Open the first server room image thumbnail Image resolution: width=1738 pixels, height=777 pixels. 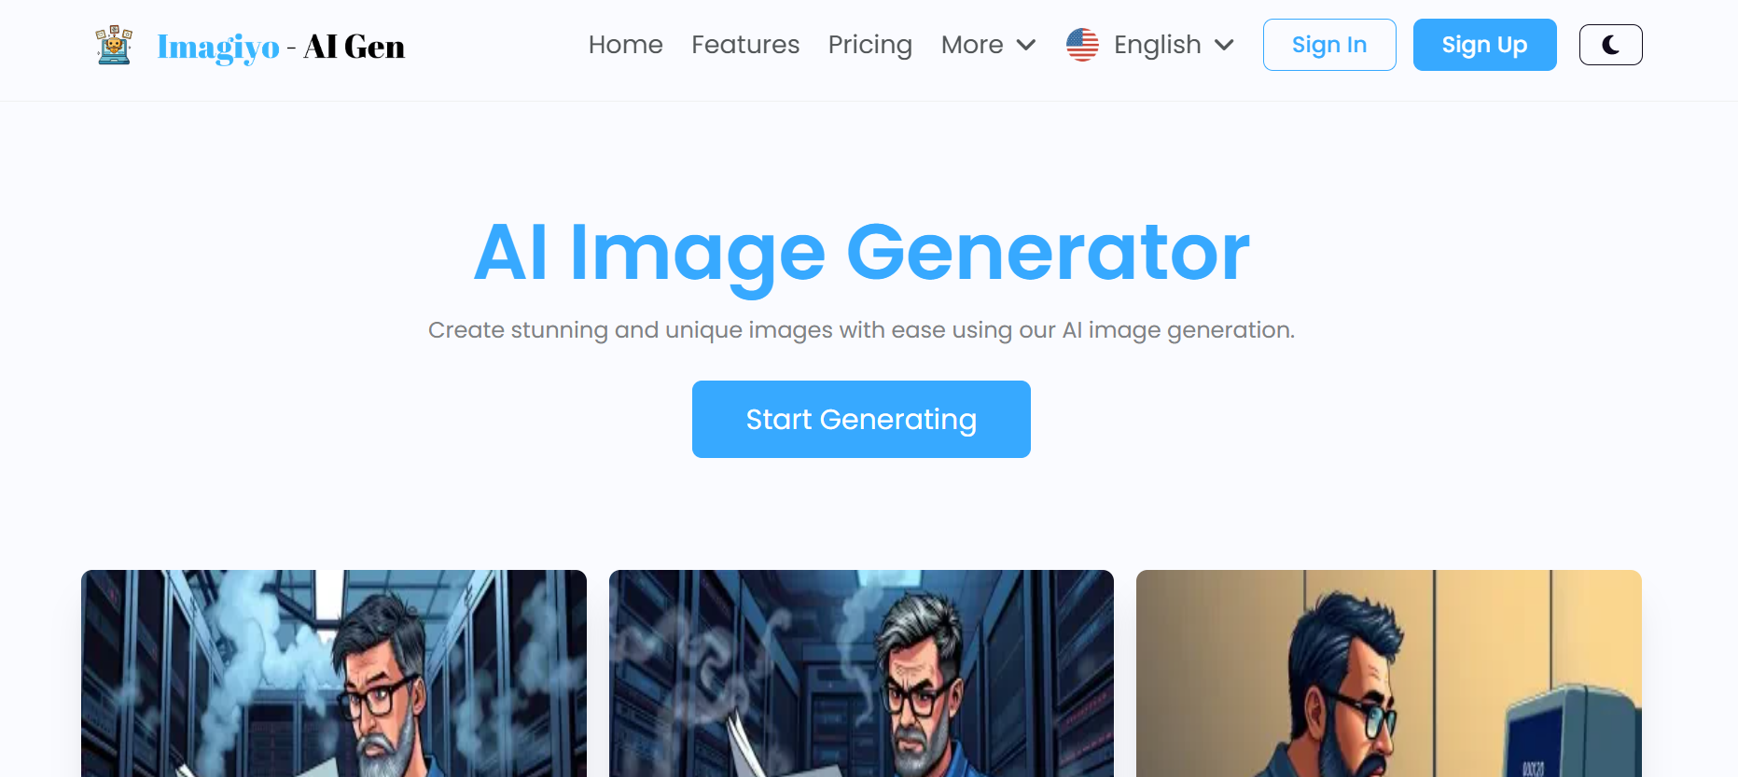(x=334, y=673)
